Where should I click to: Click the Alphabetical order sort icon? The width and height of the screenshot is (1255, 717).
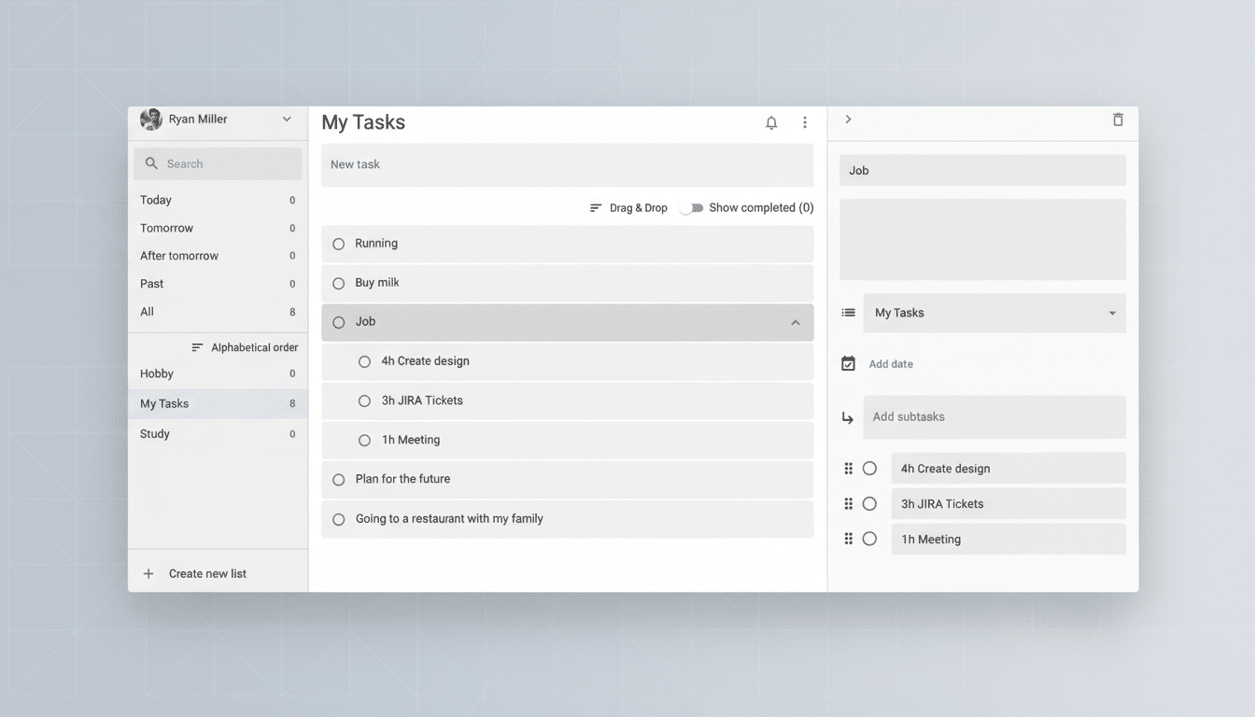195,346
